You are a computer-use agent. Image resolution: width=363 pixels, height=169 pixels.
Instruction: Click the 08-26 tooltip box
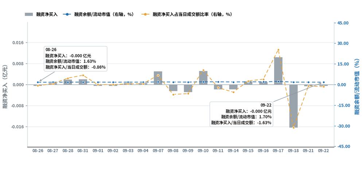pyautogui.click(x=75, y=59)
